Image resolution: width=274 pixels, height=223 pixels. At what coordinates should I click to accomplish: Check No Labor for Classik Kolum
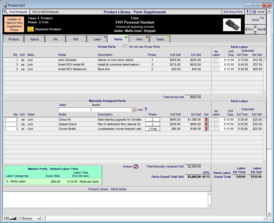point(216,124)
